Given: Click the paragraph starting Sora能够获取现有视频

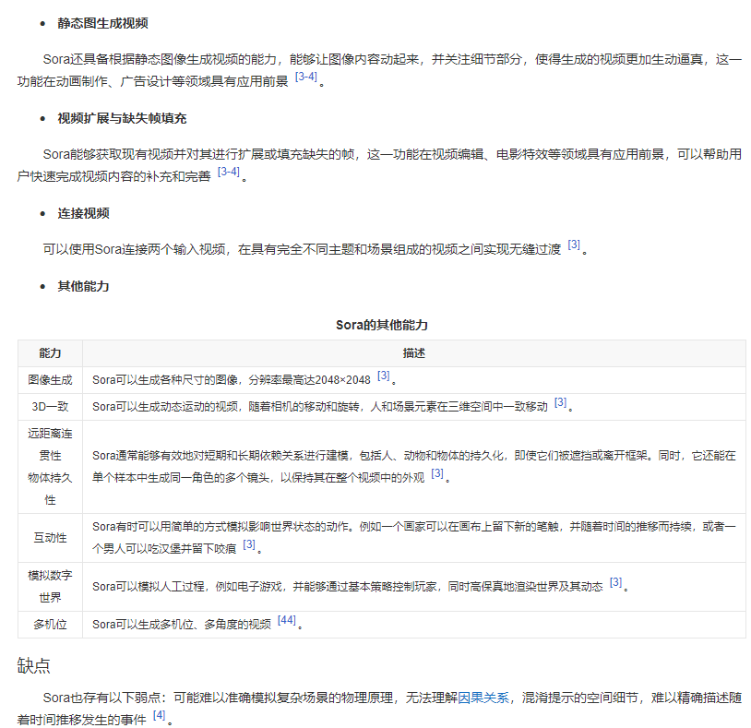Looking at the screenshot, I should point(379,165).
